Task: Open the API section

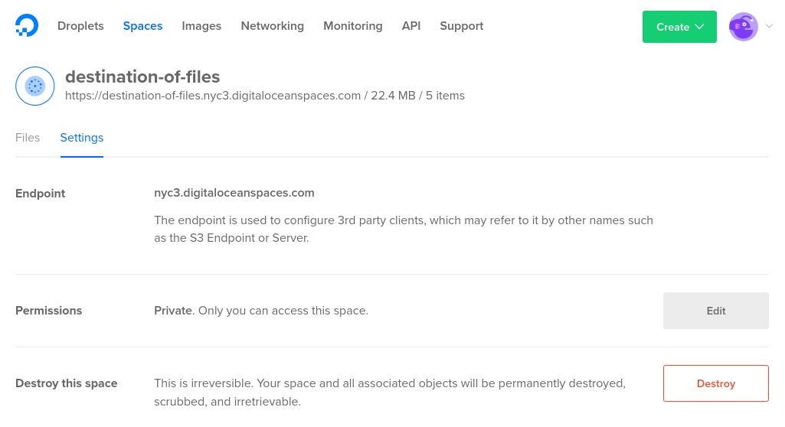Action: [x=411, y=26]
